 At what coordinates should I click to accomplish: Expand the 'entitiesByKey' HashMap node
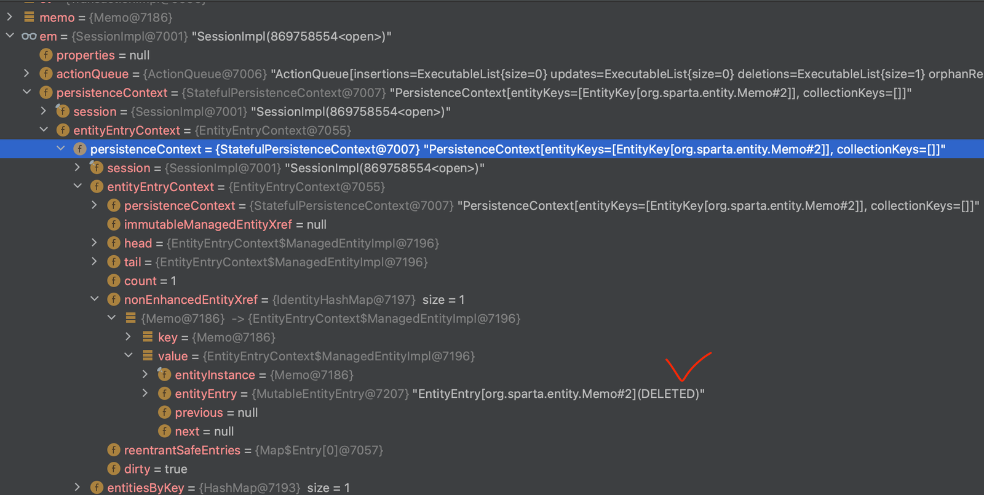click(x=77, y=488)
